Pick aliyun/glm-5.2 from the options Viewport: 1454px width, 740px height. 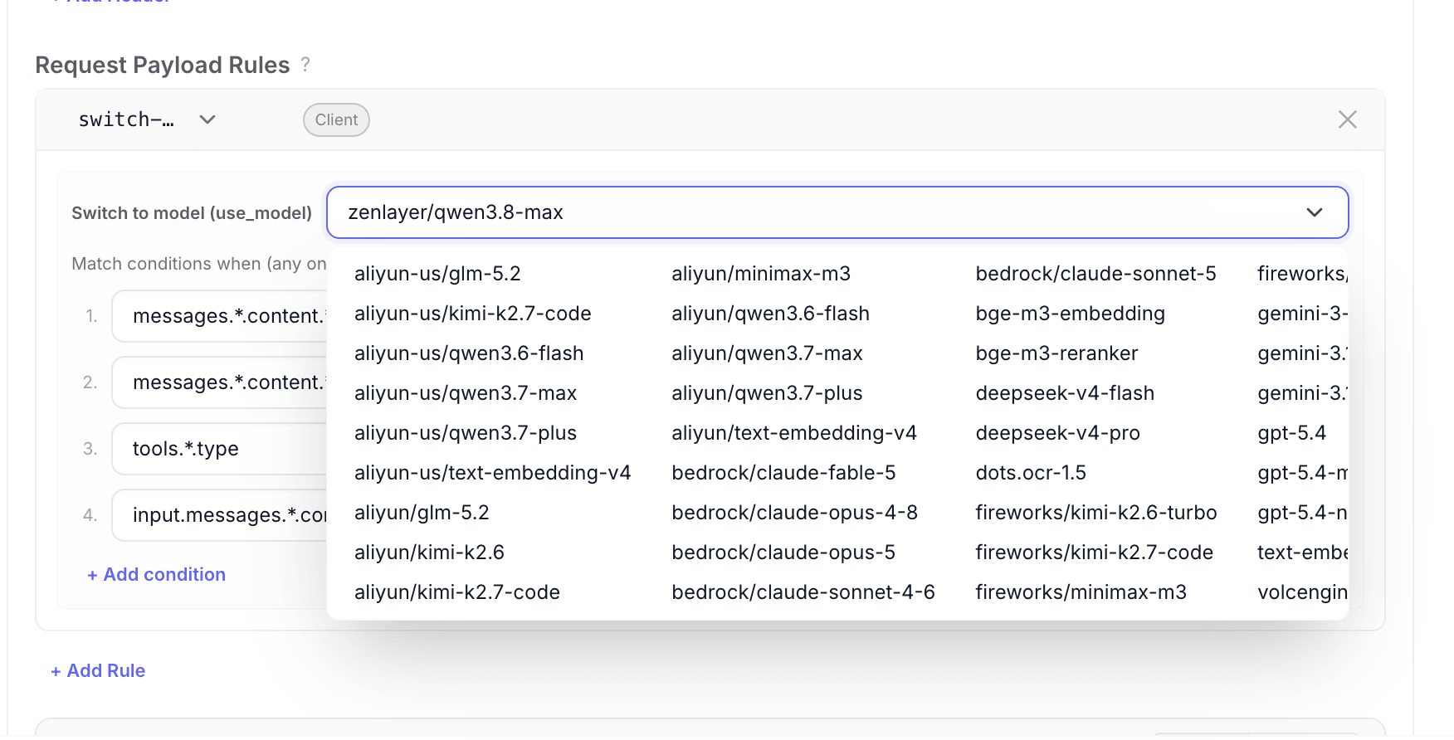[x=422, y=513]
